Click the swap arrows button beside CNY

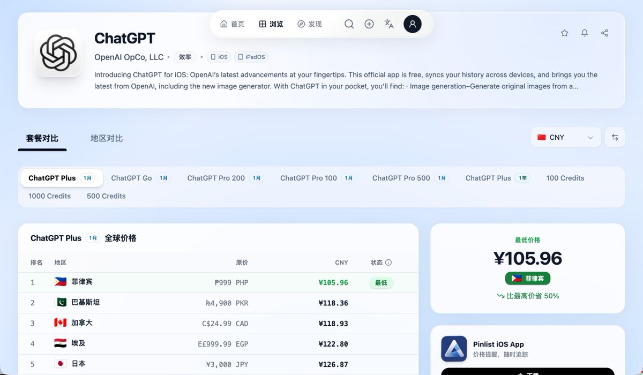coord(615,138)
